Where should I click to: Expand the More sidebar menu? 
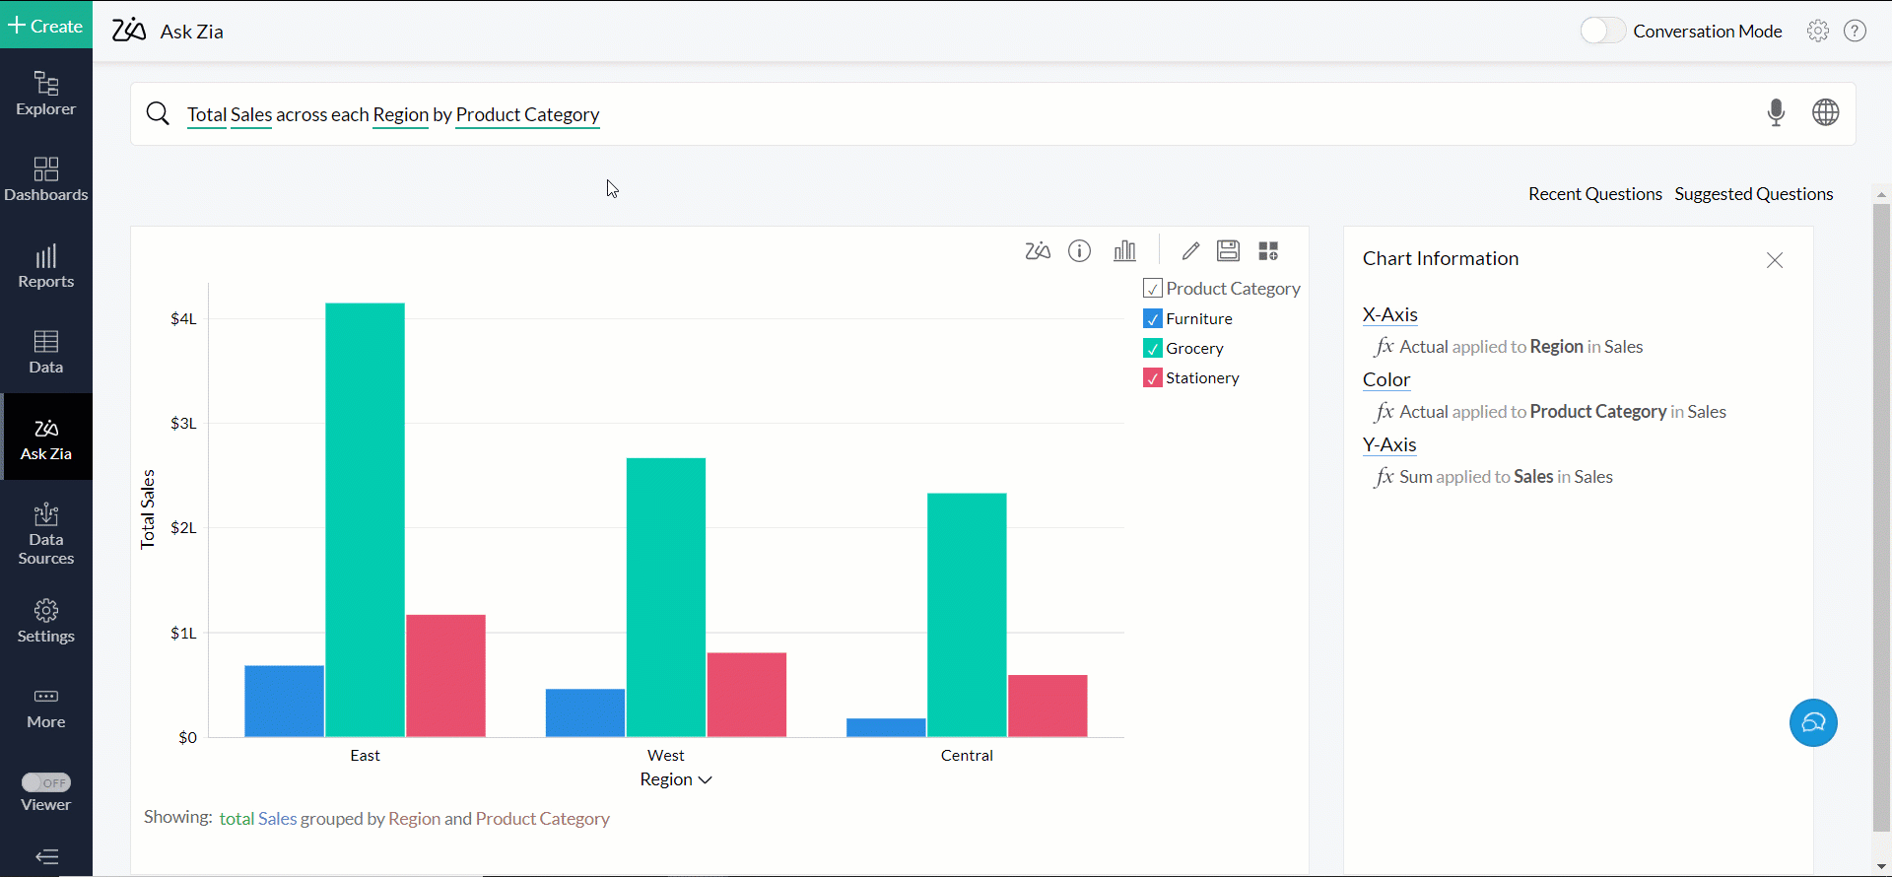tap(46, 708)
